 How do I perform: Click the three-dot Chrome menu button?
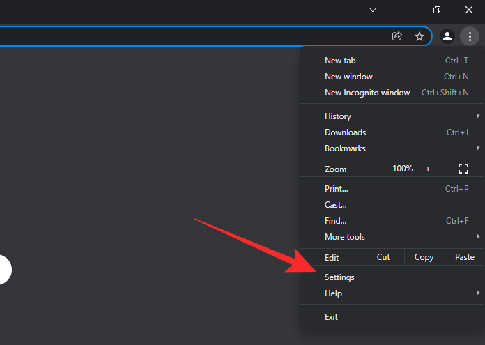[x=470, y=36]
